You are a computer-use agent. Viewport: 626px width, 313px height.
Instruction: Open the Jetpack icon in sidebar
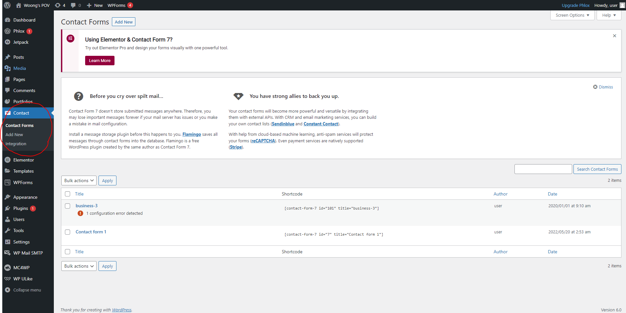[8, 42]
